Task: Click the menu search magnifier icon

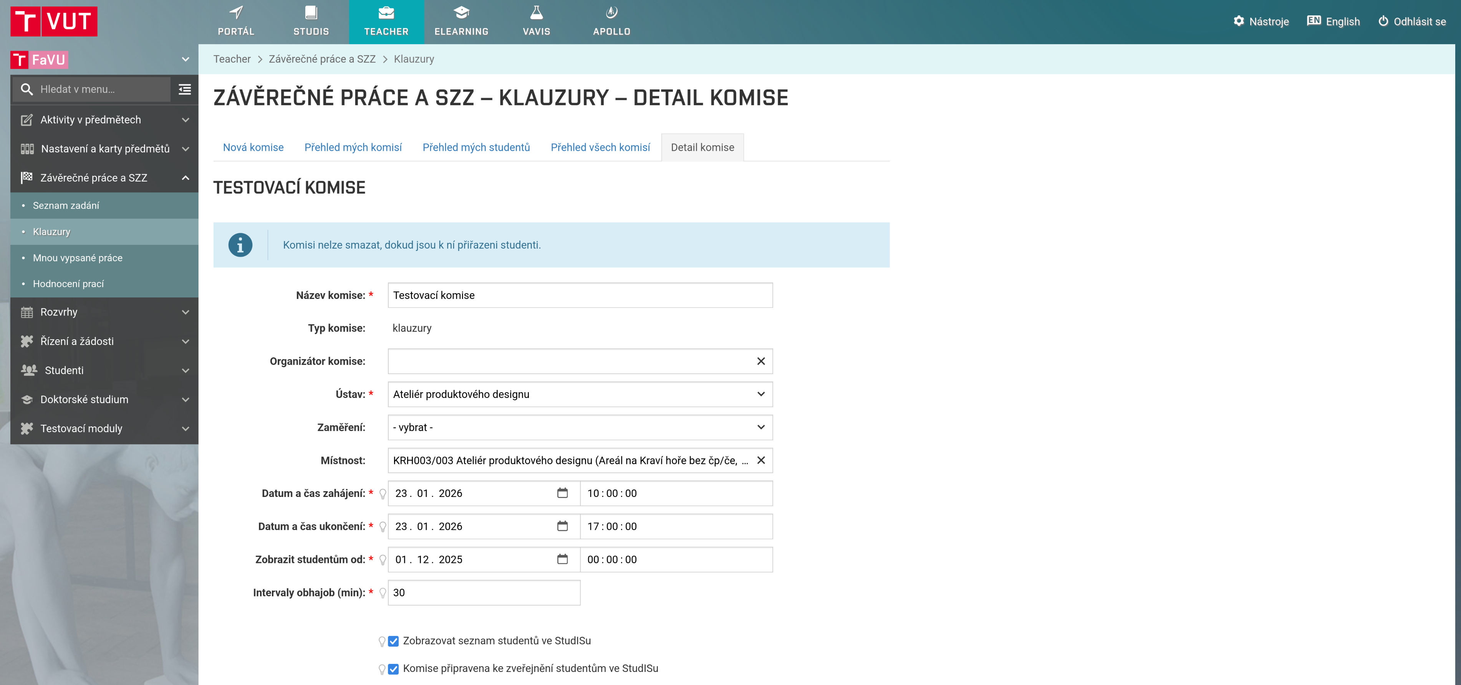Action: pyautogui.click(x=26, y=89)
